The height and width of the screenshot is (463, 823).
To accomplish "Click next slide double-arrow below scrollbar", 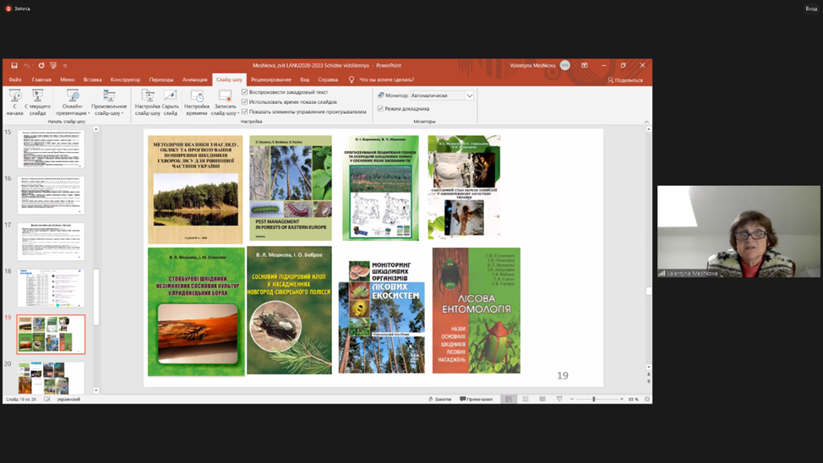I will click(649, 381).
